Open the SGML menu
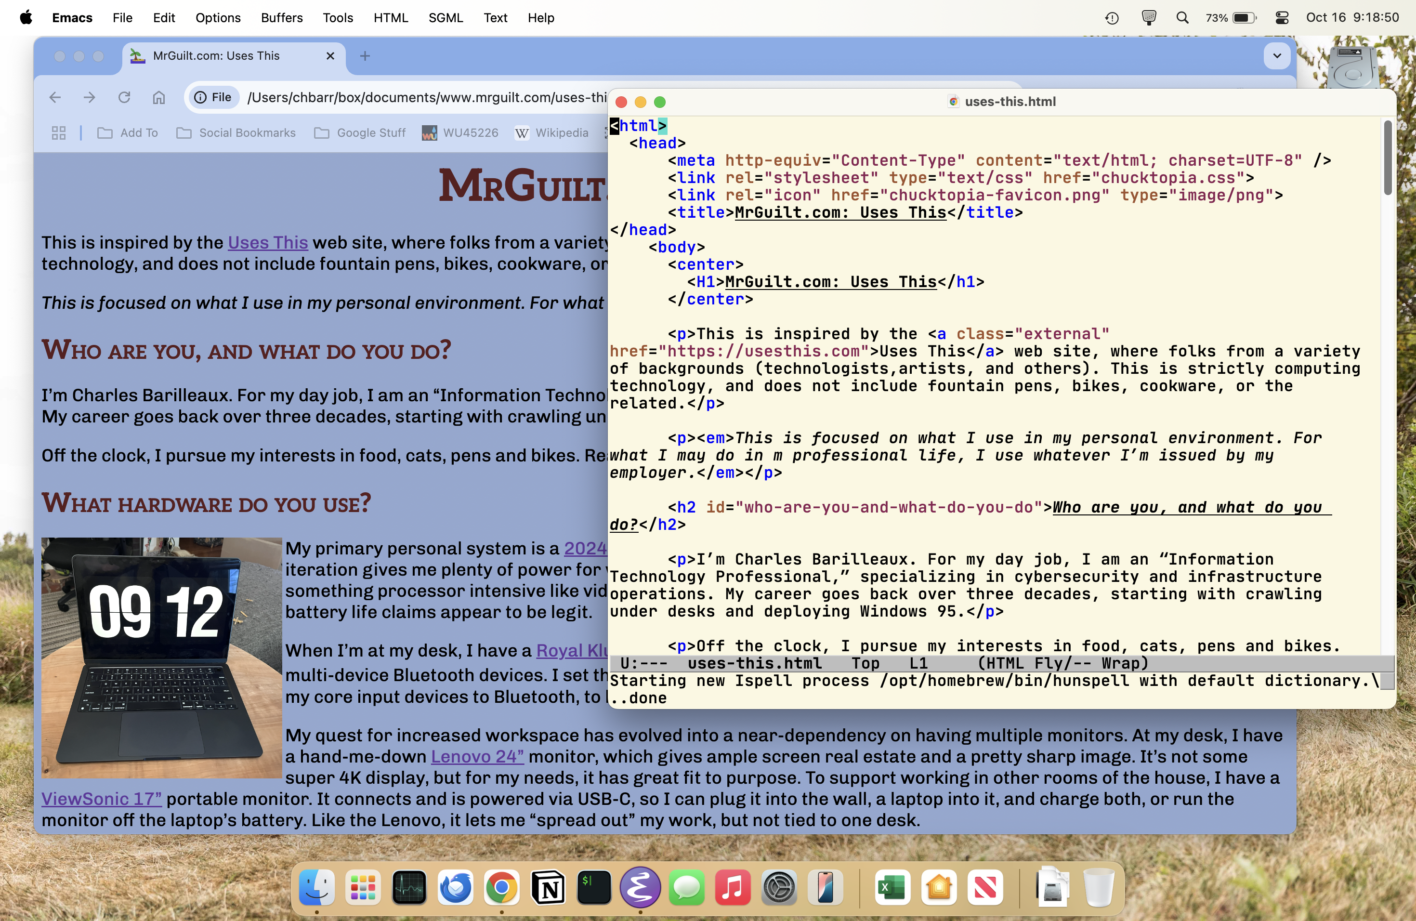 pyautogui.click(x=445, y=18)
